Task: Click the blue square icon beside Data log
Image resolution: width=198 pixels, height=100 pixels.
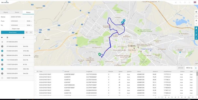Action: pyautogui.click(x=196, y=68)
